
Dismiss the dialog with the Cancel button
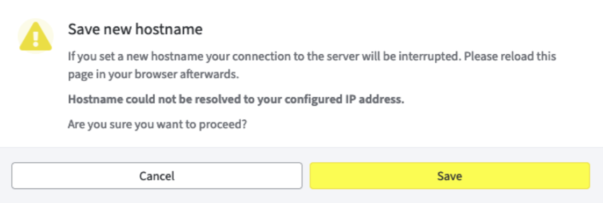coord(157,176)
